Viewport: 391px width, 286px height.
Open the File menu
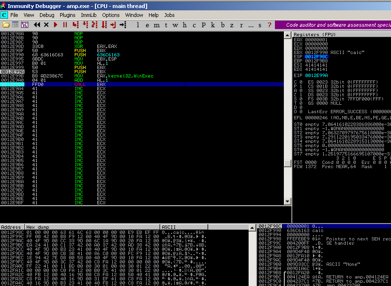point(14,15)
